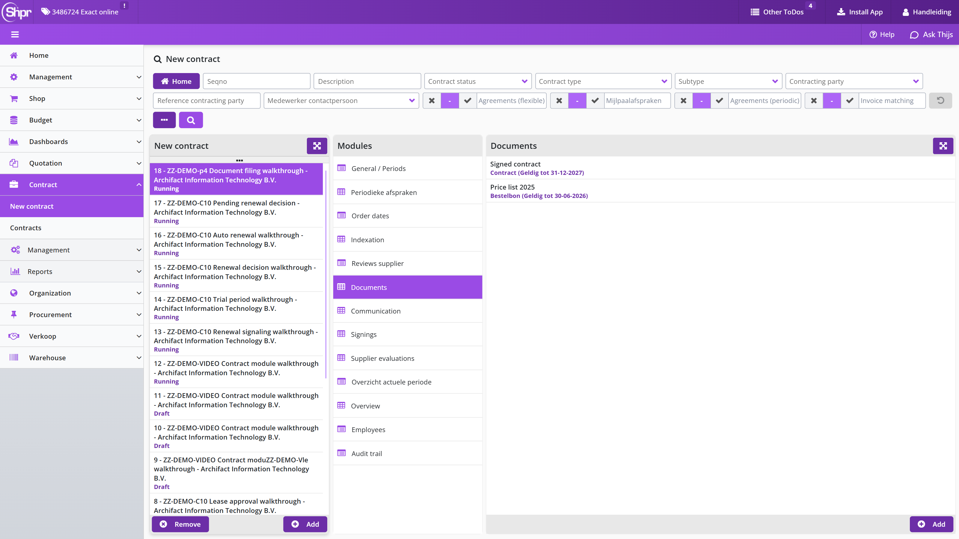Click the purple search magnifier button
Screen dimensions: 959x539
(191, 120)
